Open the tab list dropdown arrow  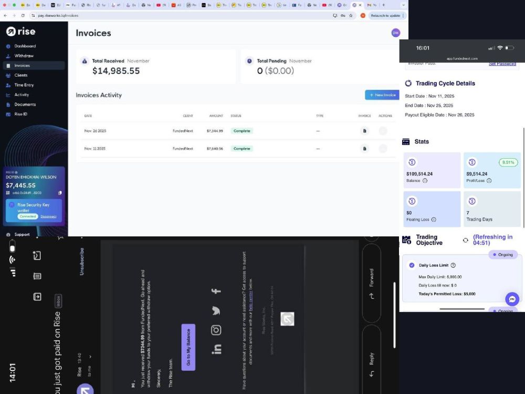(403, 5)
